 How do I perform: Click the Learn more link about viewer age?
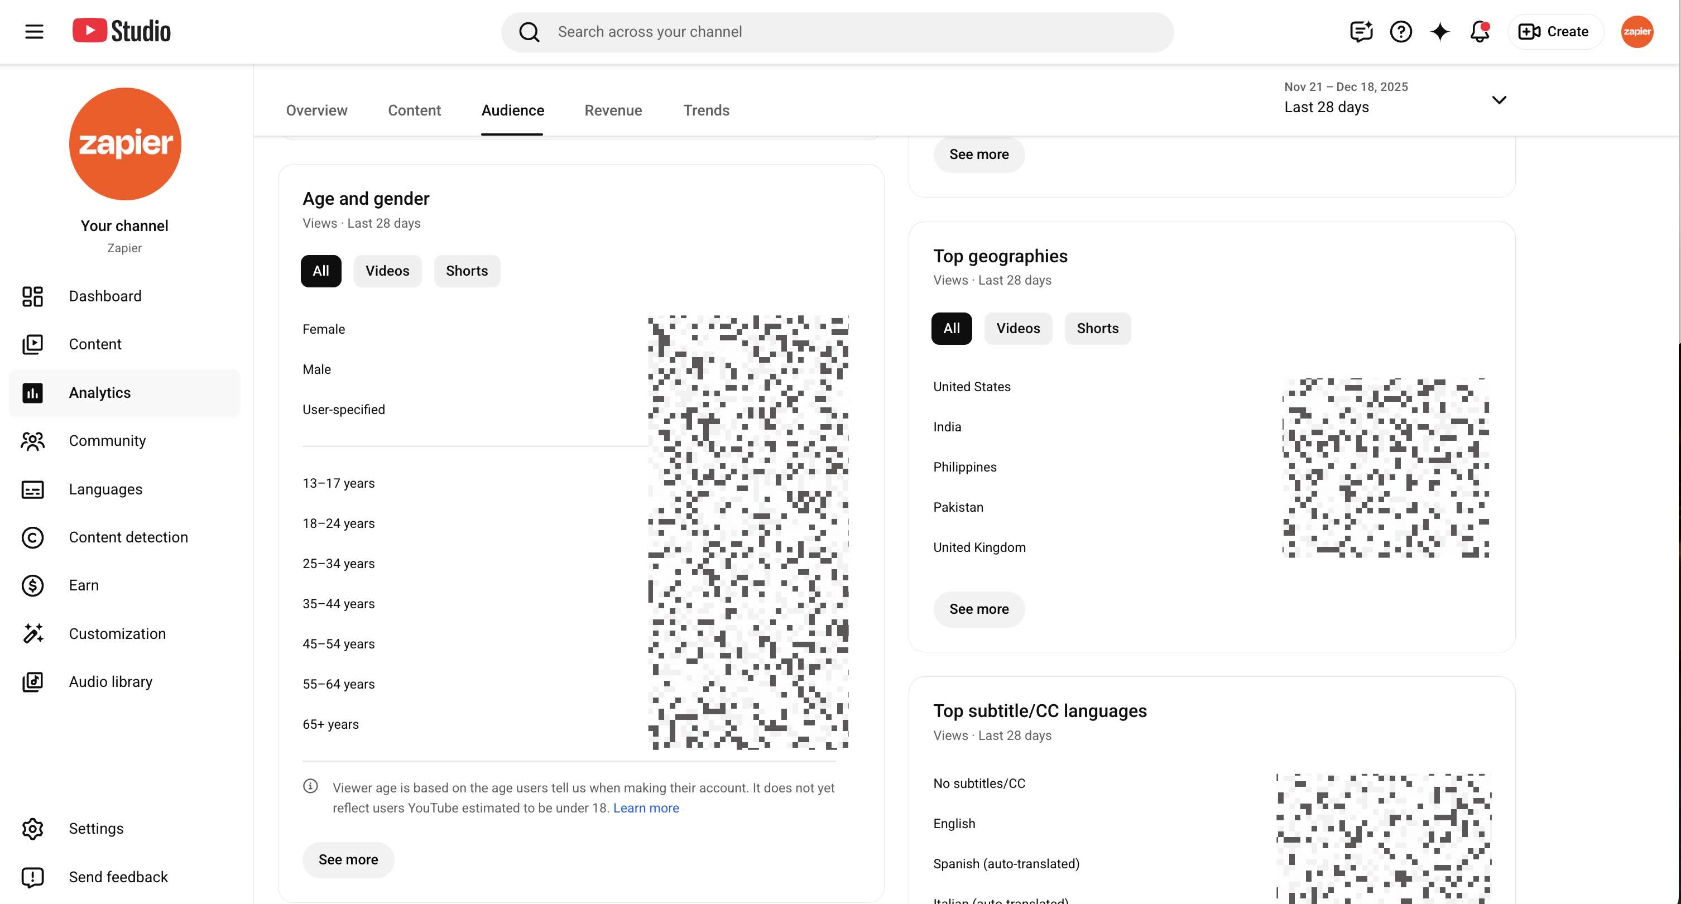click(645, 807)
